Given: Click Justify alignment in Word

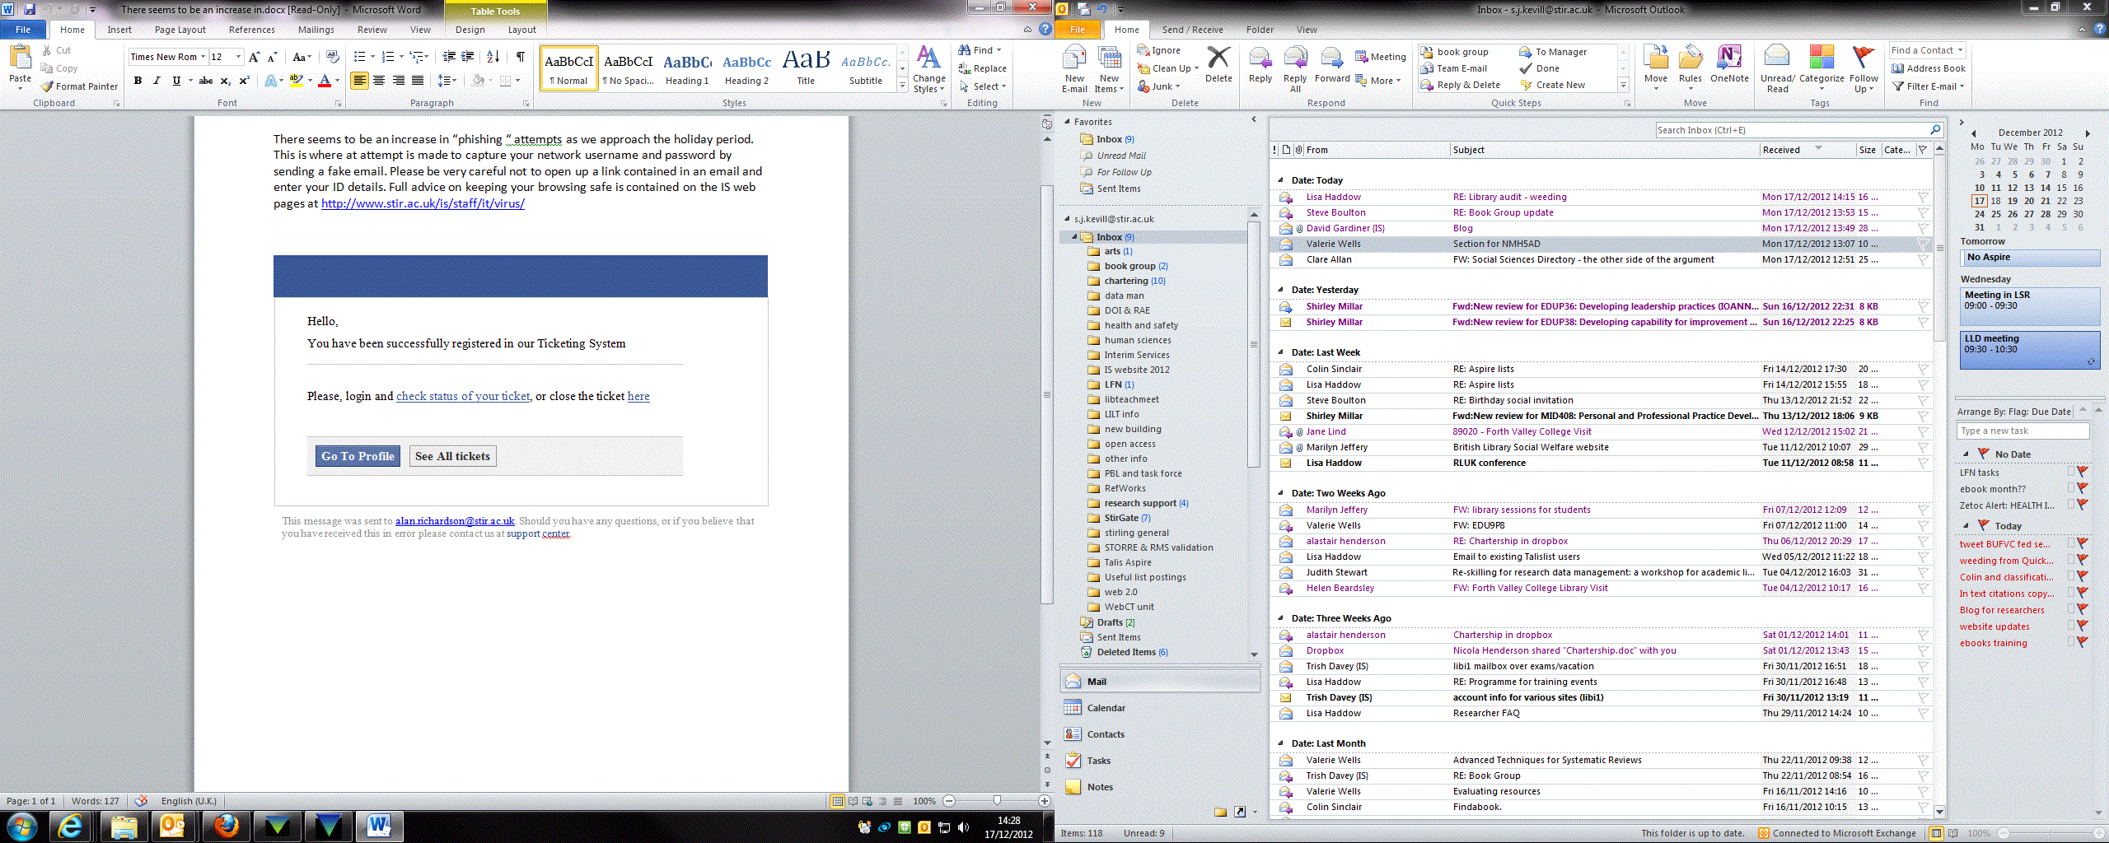Looking at the screenshot, I should pyautogui.click(x=418, y=81).
